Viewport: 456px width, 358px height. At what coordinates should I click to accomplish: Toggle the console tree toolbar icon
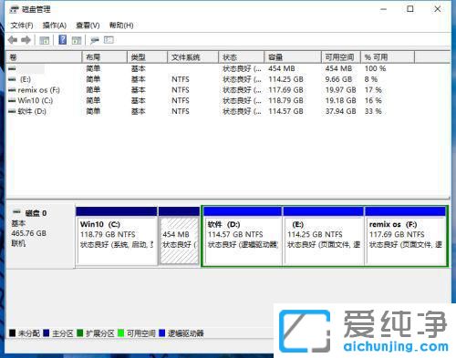point(45,40)
